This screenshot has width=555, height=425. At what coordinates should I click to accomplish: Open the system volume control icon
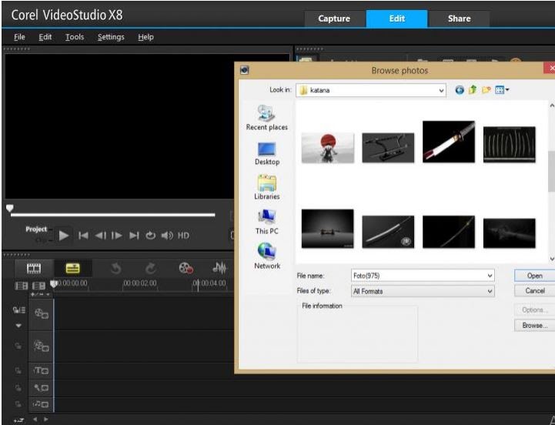tap(167, 236)
